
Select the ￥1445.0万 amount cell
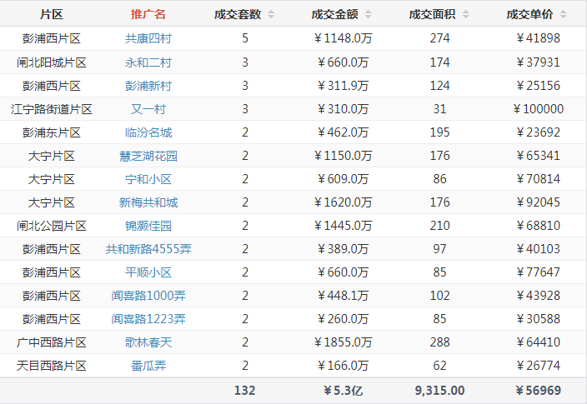tap(343, 226)
